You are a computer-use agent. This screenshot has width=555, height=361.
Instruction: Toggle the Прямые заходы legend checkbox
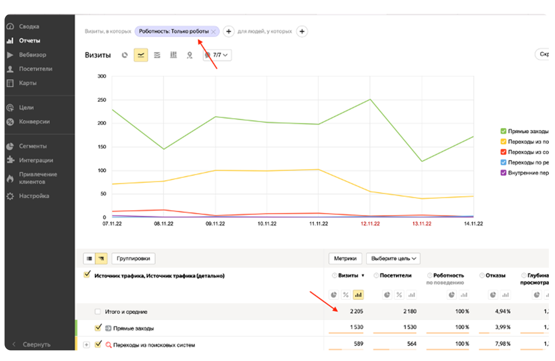tap(503, 131)
